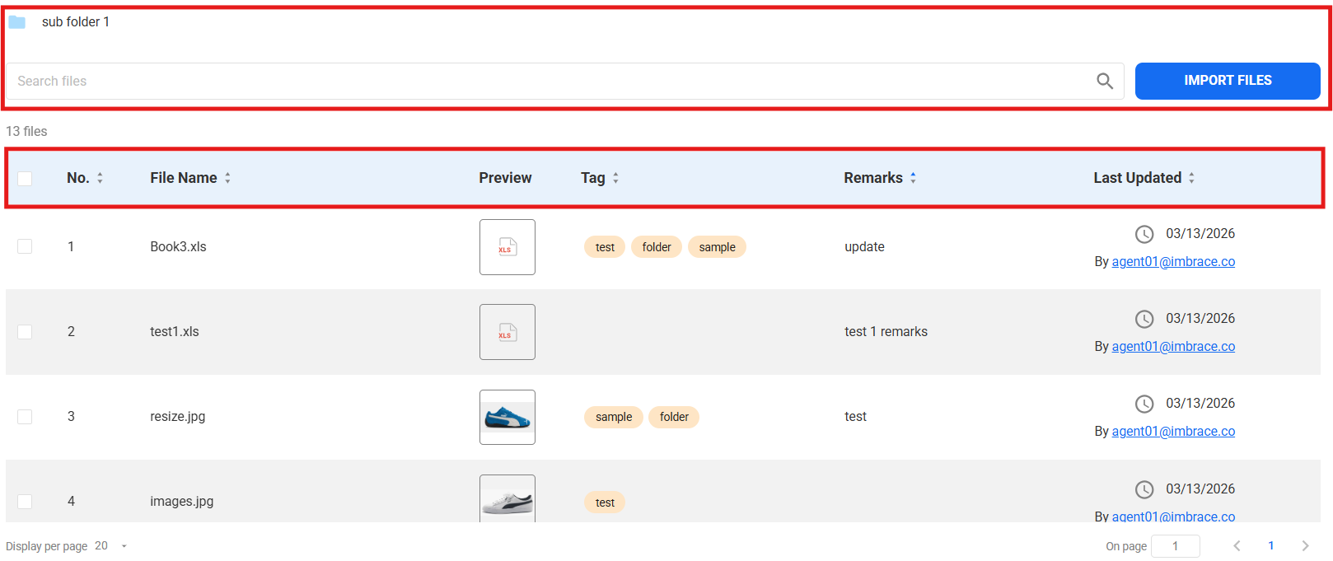Open agent01 email link for Book3.xls
1333x561 pixels.
point(1173,262)
